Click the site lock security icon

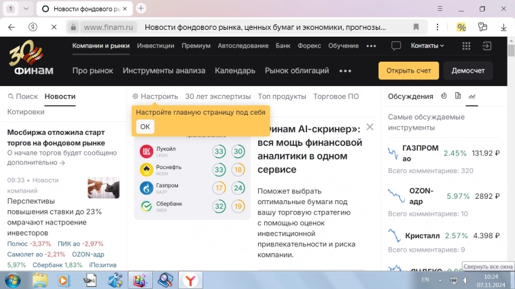click(73, 27)
